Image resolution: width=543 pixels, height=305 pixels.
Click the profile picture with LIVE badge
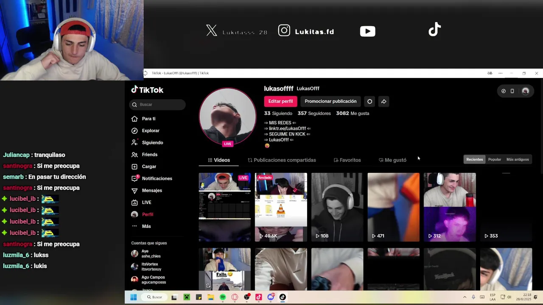(x=228, y=117)
